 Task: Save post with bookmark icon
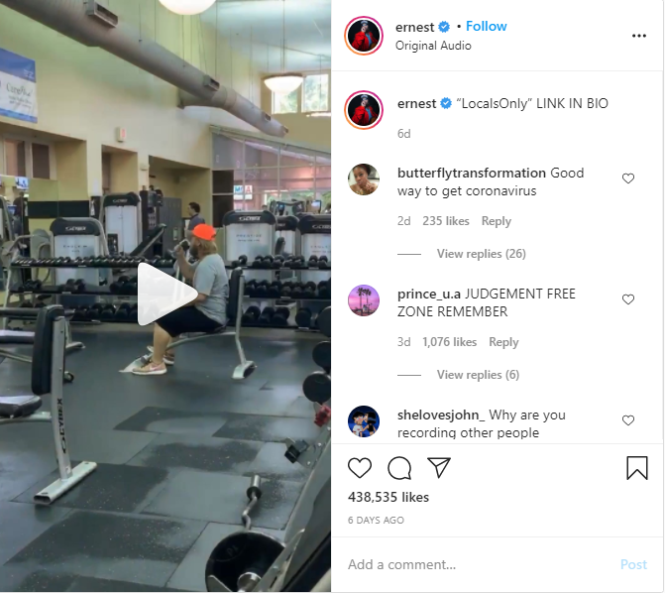point(637,468)
